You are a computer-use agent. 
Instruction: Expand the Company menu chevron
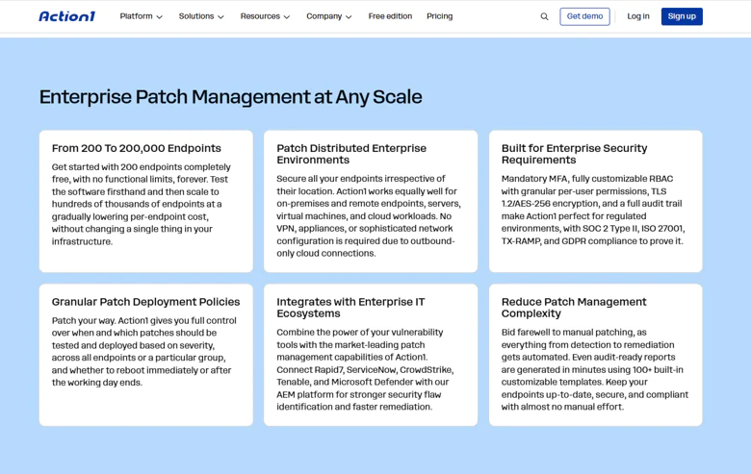[349, 16]
